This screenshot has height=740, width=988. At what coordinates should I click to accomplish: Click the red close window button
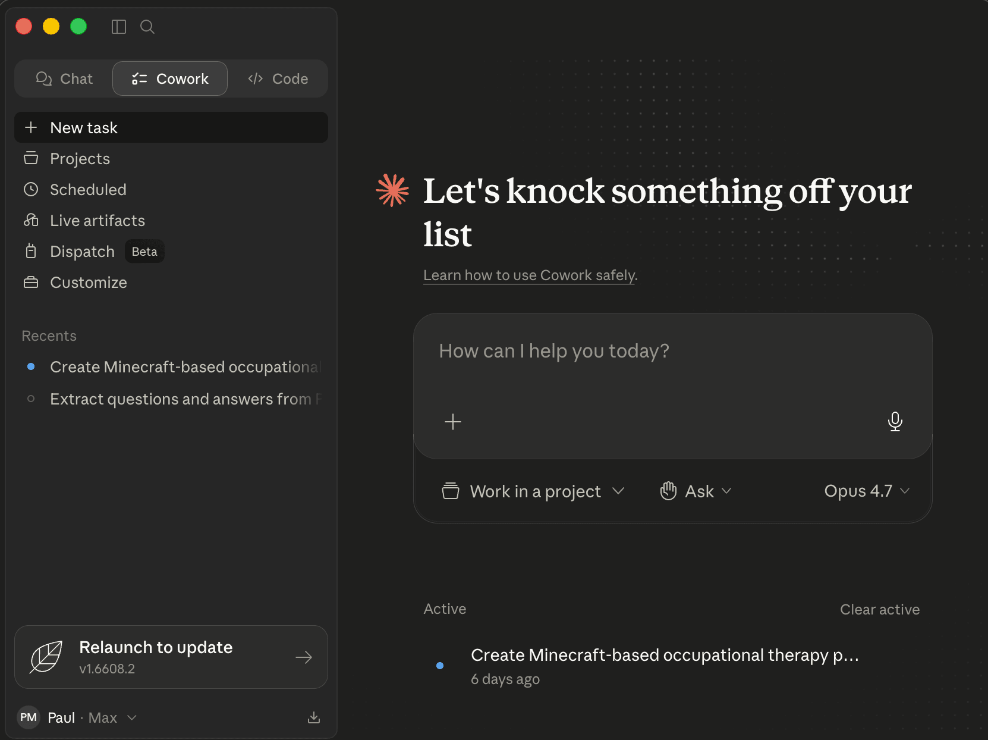click(24, 26)
